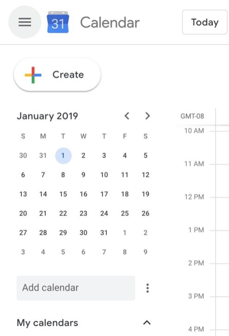Click the January 2019 month heading

pos(47,116)
